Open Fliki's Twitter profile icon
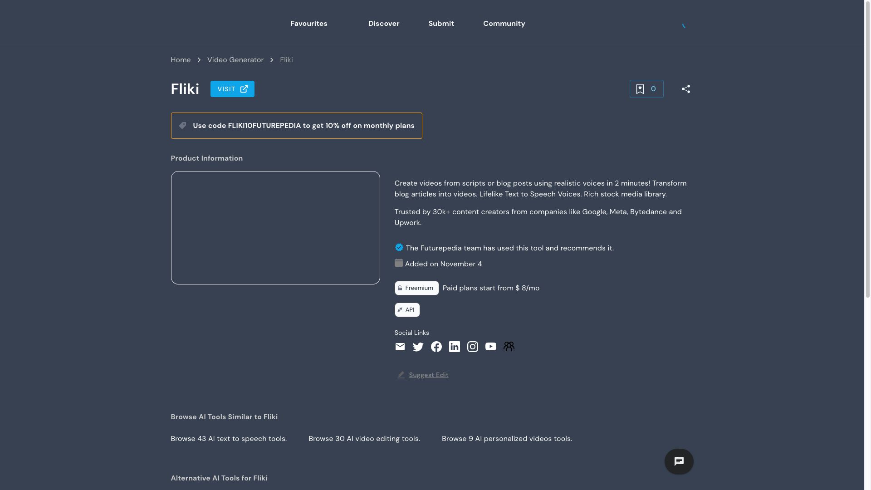The image size is (871, 490). [418, 347]
